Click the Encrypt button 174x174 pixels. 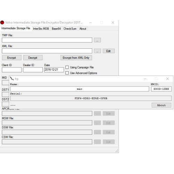[x=11, y=58]
